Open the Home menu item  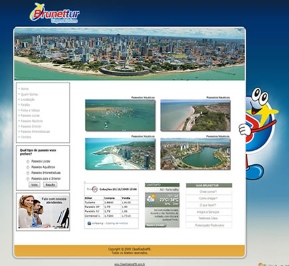[x=25, y=88]
